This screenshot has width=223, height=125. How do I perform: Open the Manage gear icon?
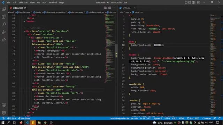coord(4,112)
